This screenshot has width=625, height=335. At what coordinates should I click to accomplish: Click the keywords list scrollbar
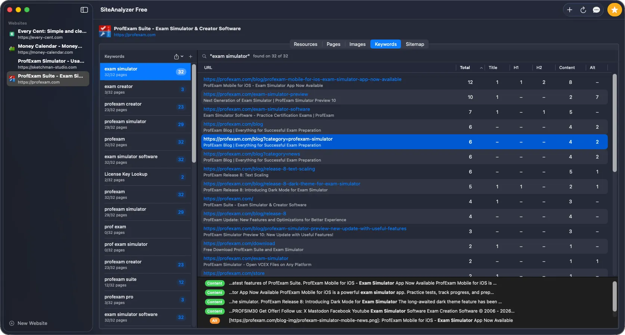click(194, 114)
